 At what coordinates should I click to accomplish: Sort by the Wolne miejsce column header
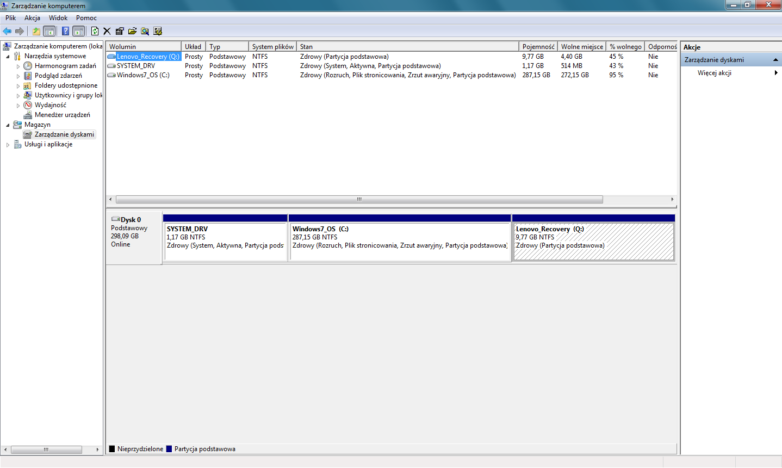coord(582,47)
